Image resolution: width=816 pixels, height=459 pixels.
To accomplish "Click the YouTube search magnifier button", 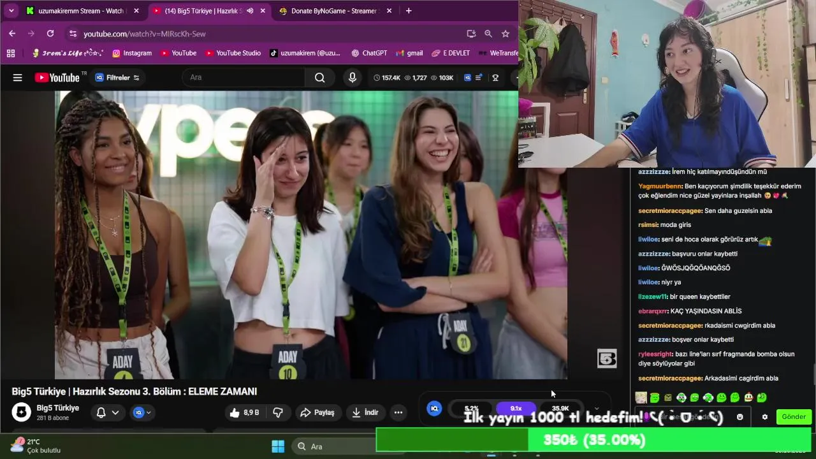I will [x=319, y=78].
